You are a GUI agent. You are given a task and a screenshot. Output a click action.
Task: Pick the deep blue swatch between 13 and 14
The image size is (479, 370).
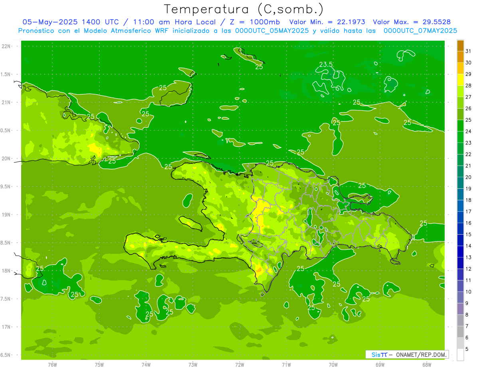460,251
